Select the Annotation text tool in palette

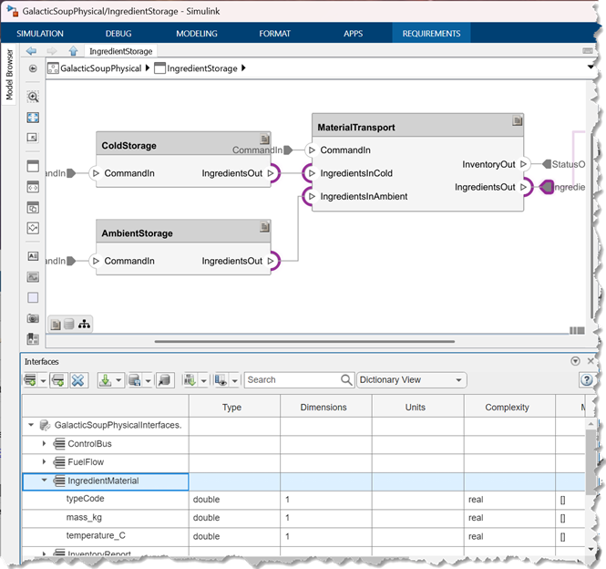34,256
